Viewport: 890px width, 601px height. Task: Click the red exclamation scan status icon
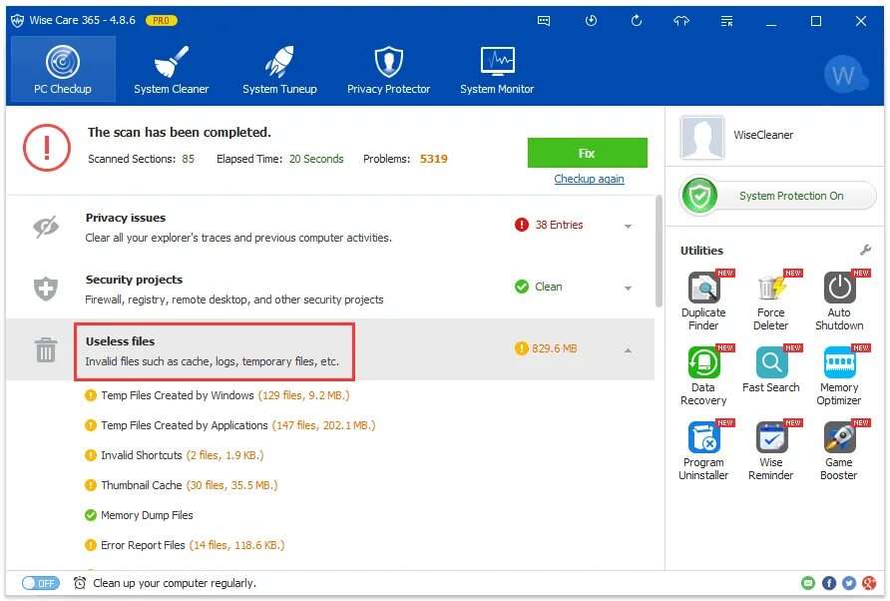[x=47, y=148]
